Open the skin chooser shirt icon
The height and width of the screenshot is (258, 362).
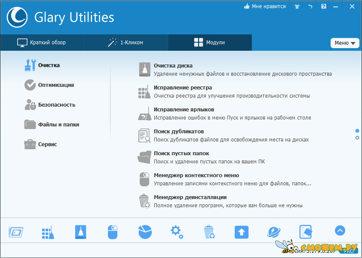click(x=297, y=6)
